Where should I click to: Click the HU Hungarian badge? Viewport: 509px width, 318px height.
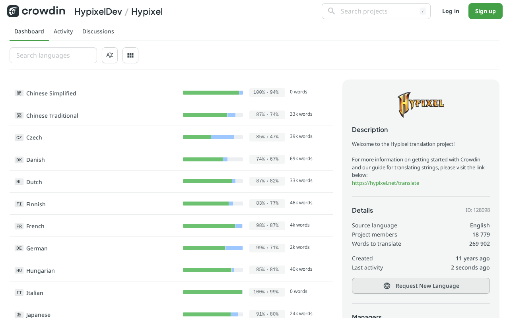click(x=19, y=270)
